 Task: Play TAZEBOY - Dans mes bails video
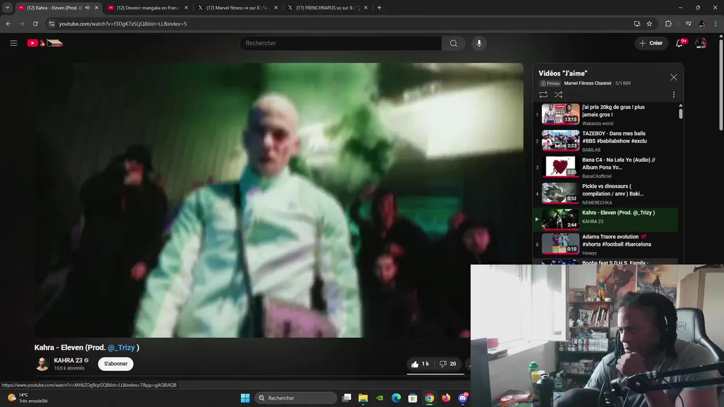pyautogui.click(x=605, y=141)
